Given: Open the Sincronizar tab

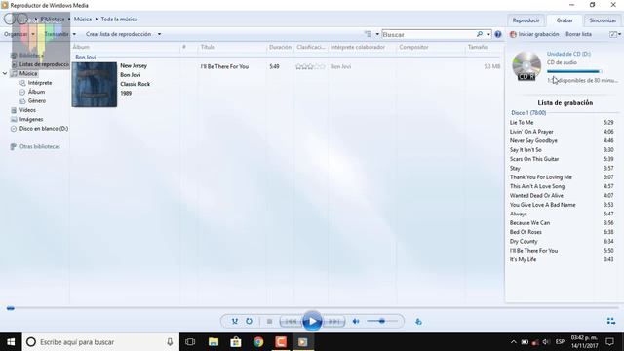Looking at the screenshot, I should pyautogui.click(x=603, y=20).
